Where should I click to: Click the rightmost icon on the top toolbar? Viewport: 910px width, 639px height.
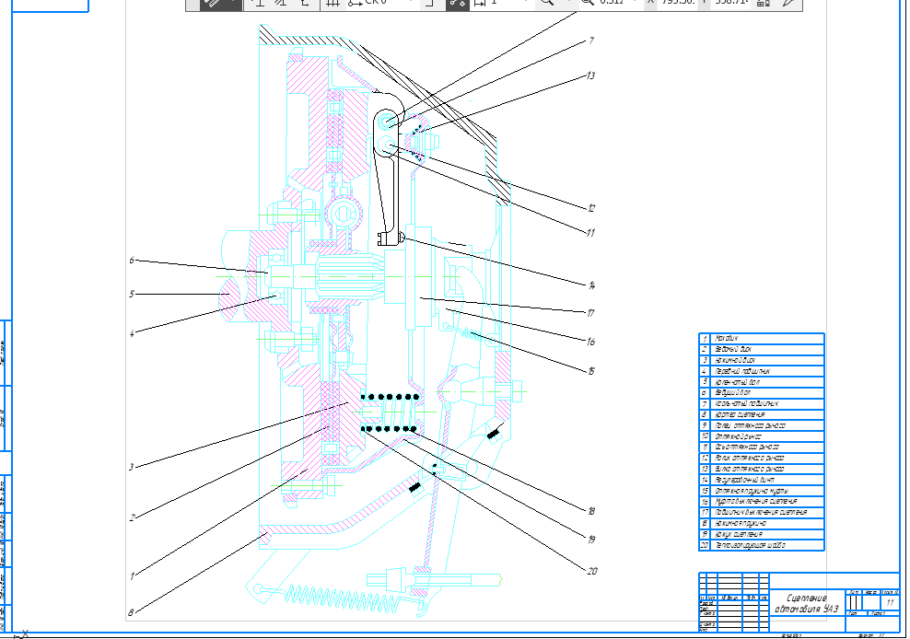[x=789, y=3]
